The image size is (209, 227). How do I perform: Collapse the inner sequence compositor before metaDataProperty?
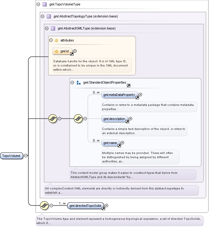click(x=85, y=118)
